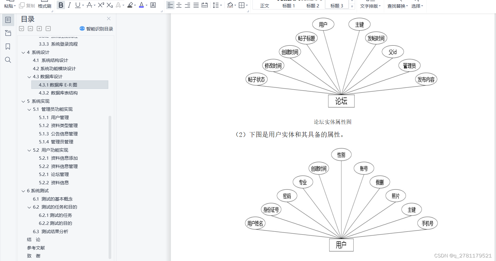Justify text alignment

click(x=196, y=5)
